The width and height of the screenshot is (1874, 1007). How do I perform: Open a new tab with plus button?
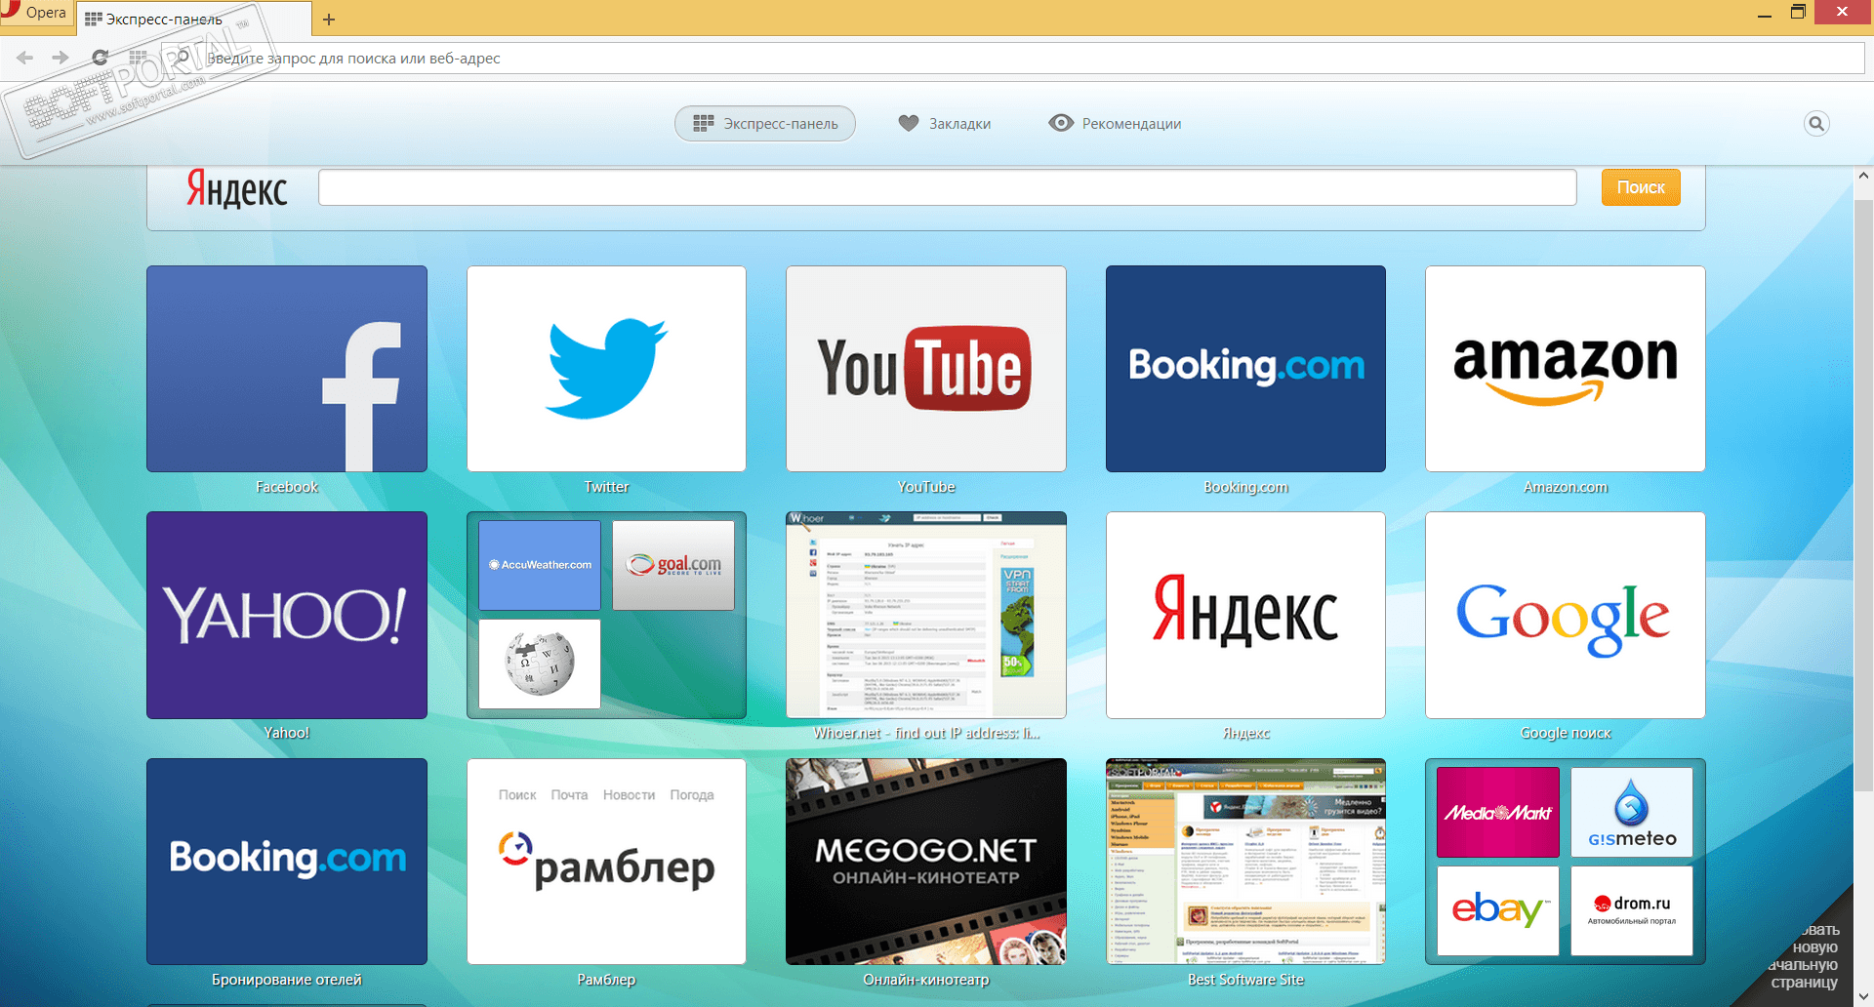pos(329,20)
